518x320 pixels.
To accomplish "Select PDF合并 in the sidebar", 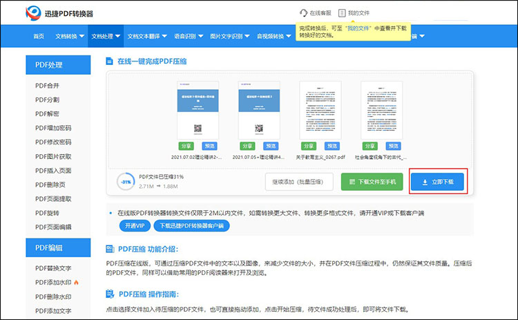I will [x=47, y=86].
